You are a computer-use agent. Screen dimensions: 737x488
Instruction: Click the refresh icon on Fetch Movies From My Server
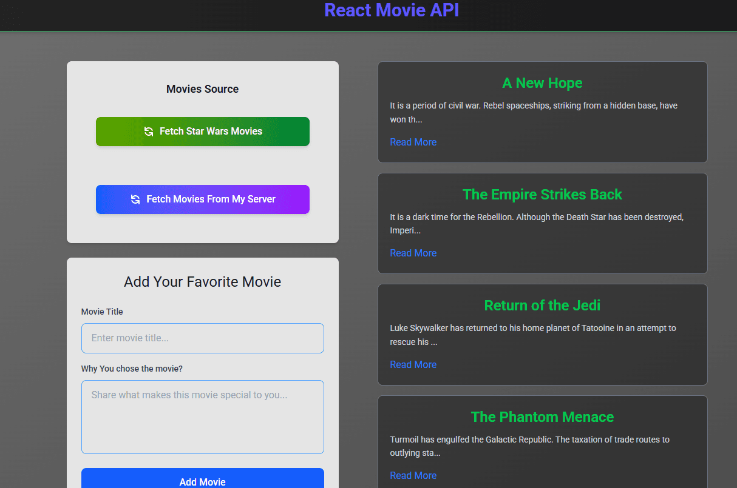(135, 199)
